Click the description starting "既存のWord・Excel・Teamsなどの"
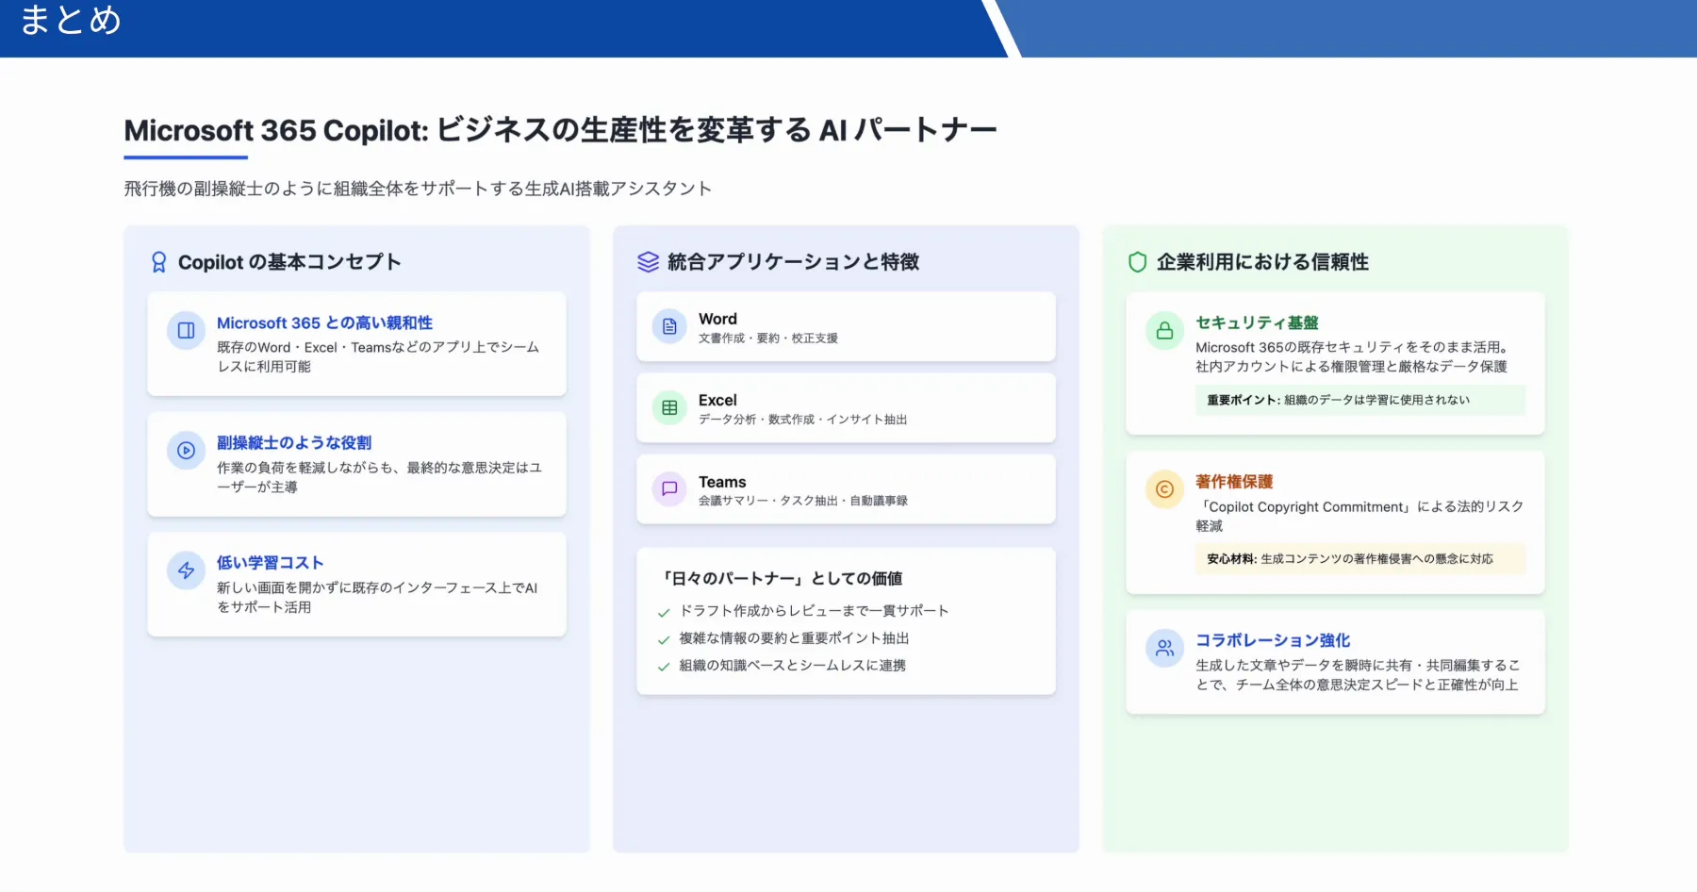This screenshot has width=1697, height=892. [x=378, y=356]
